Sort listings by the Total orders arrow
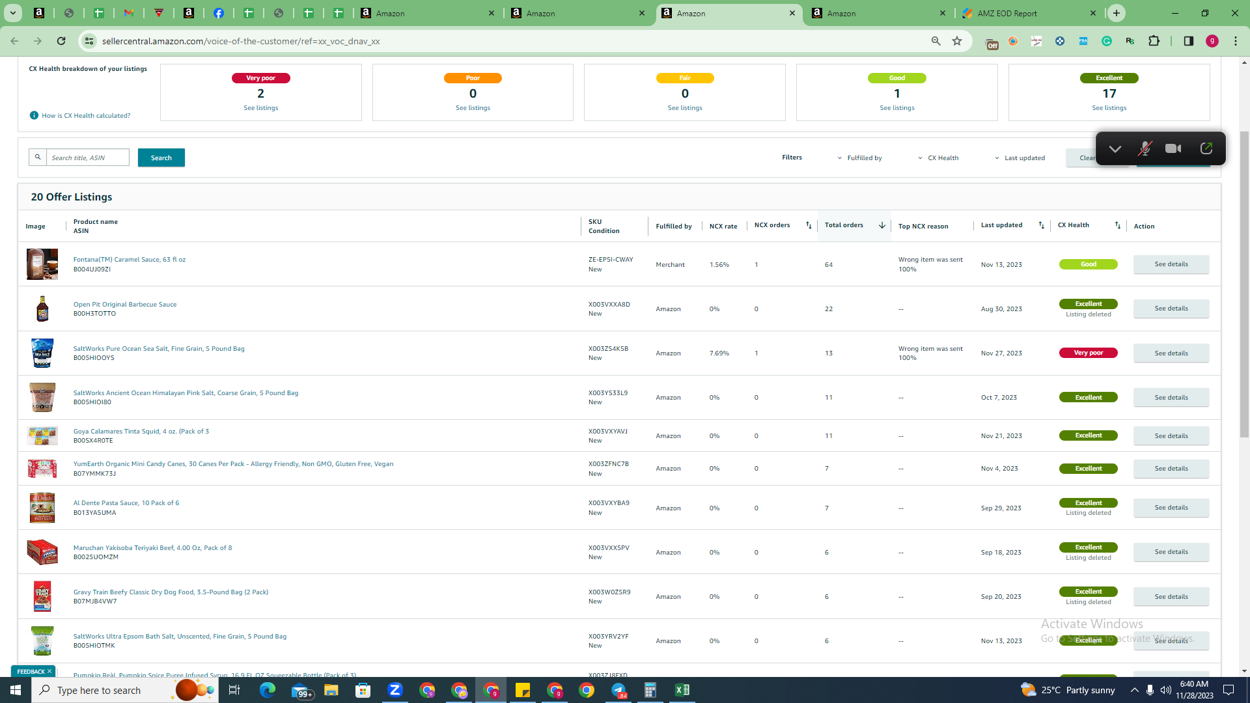The width and height of the screenshot is (1250, 703). [882, 225]
